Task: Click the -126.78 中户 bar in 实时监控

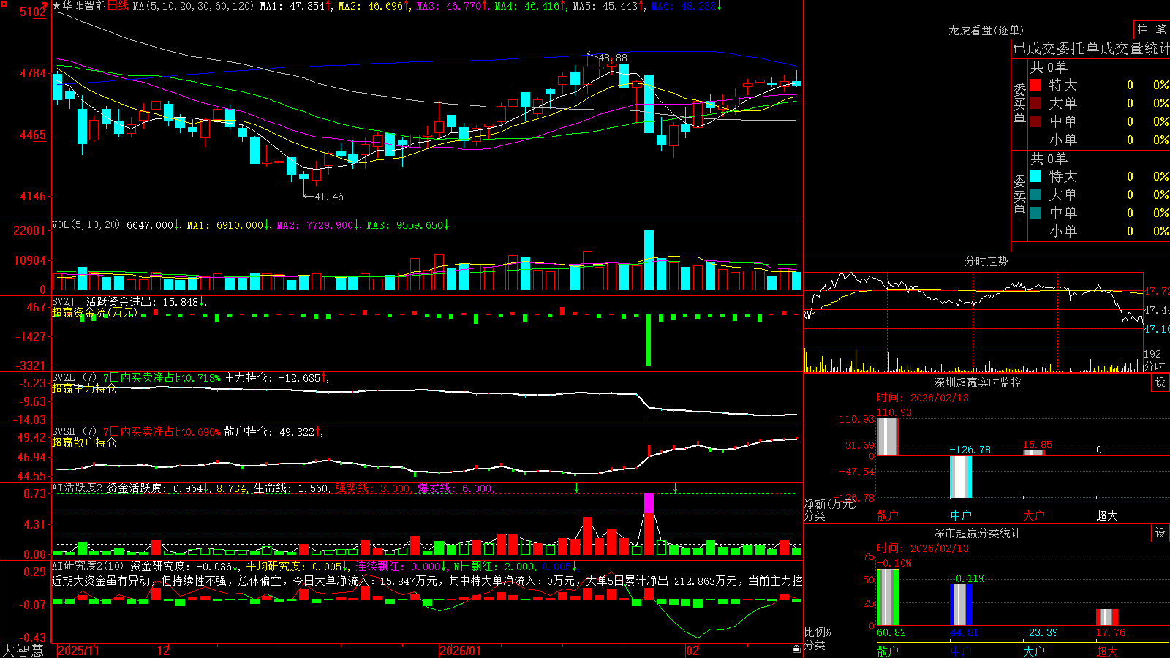Action: pos(961,477)
